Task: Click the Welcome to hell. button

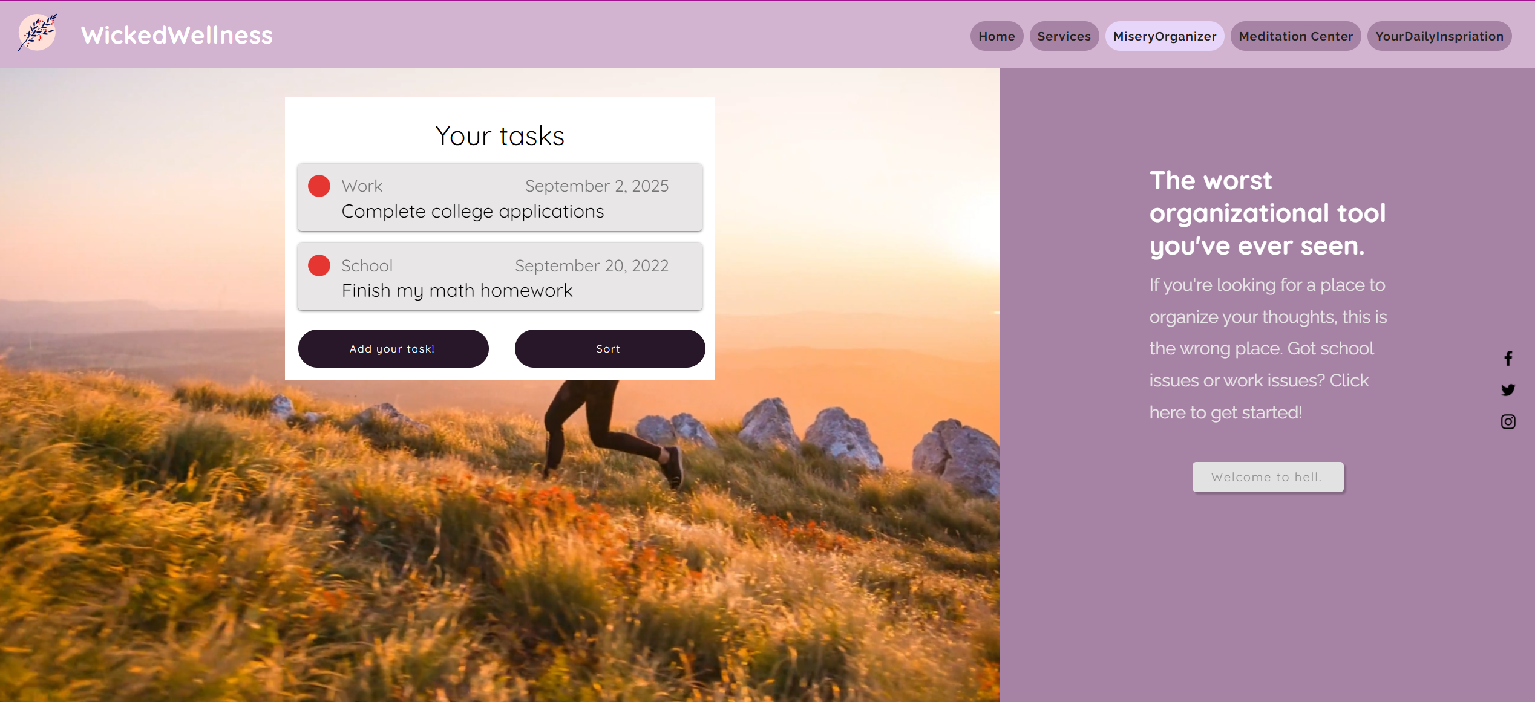Action: click(1268, 477)
